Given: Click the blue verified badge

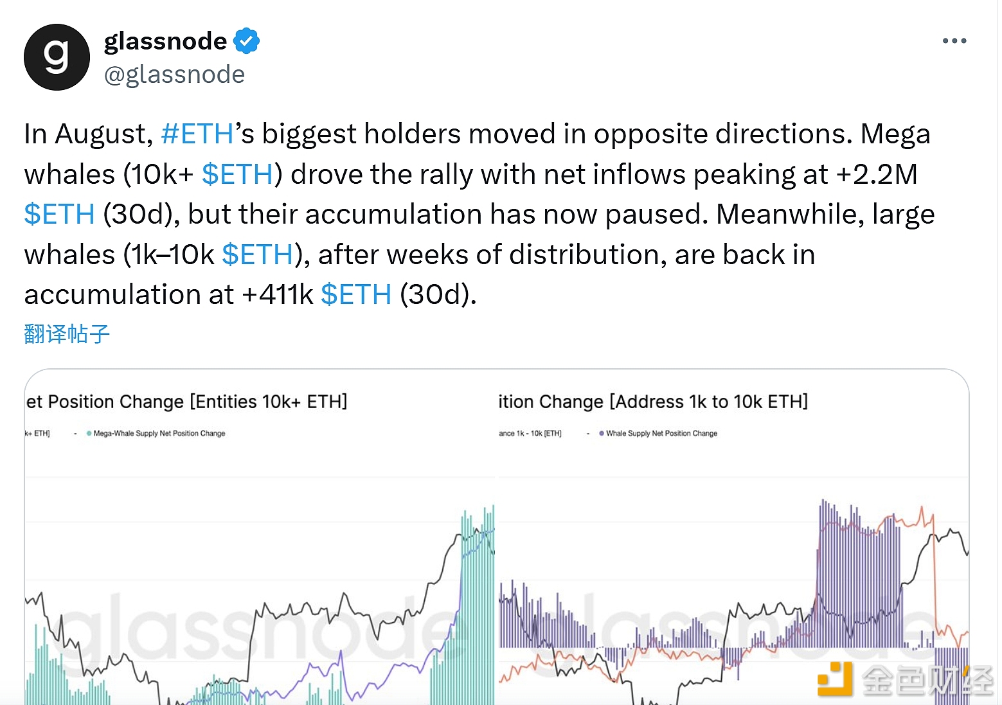Looking at the screenshot, I should coord(246,40).
